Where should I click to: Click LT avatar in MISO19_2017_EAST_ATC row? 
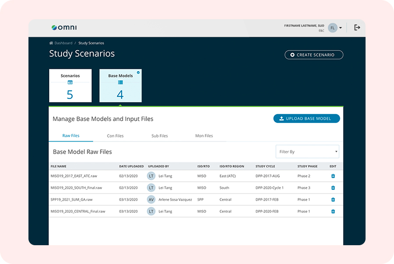[151, 176]
